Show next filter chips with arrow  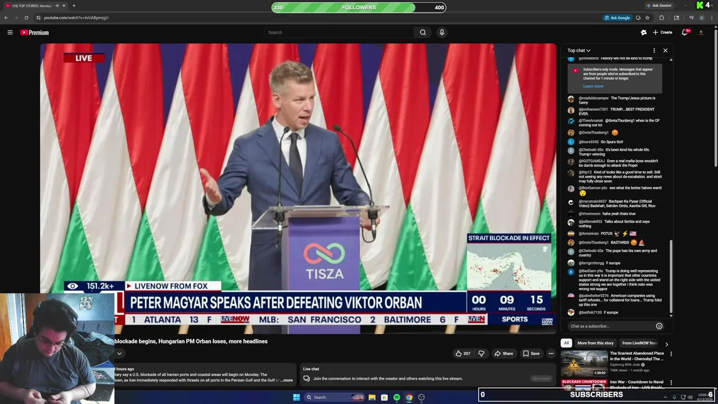(666, 344)
